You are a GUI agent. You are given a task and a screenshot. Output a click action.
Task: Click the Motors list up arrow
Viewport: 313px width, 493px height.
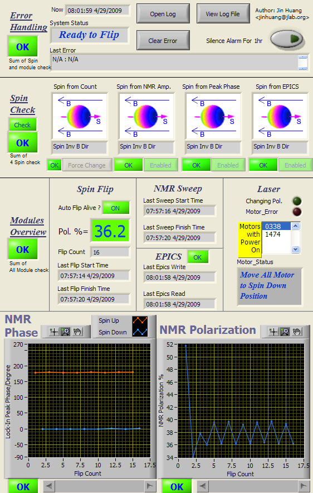tap(295, 226)
